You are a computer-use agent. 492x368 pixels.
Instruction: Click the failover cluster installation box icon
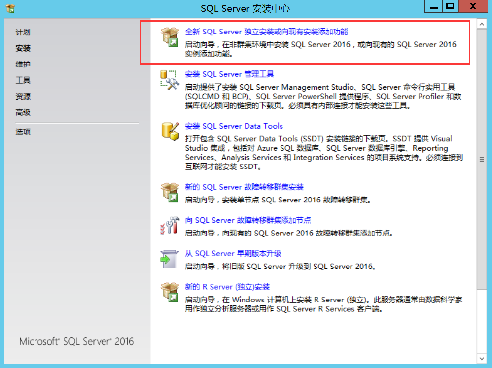pos(170,193)
